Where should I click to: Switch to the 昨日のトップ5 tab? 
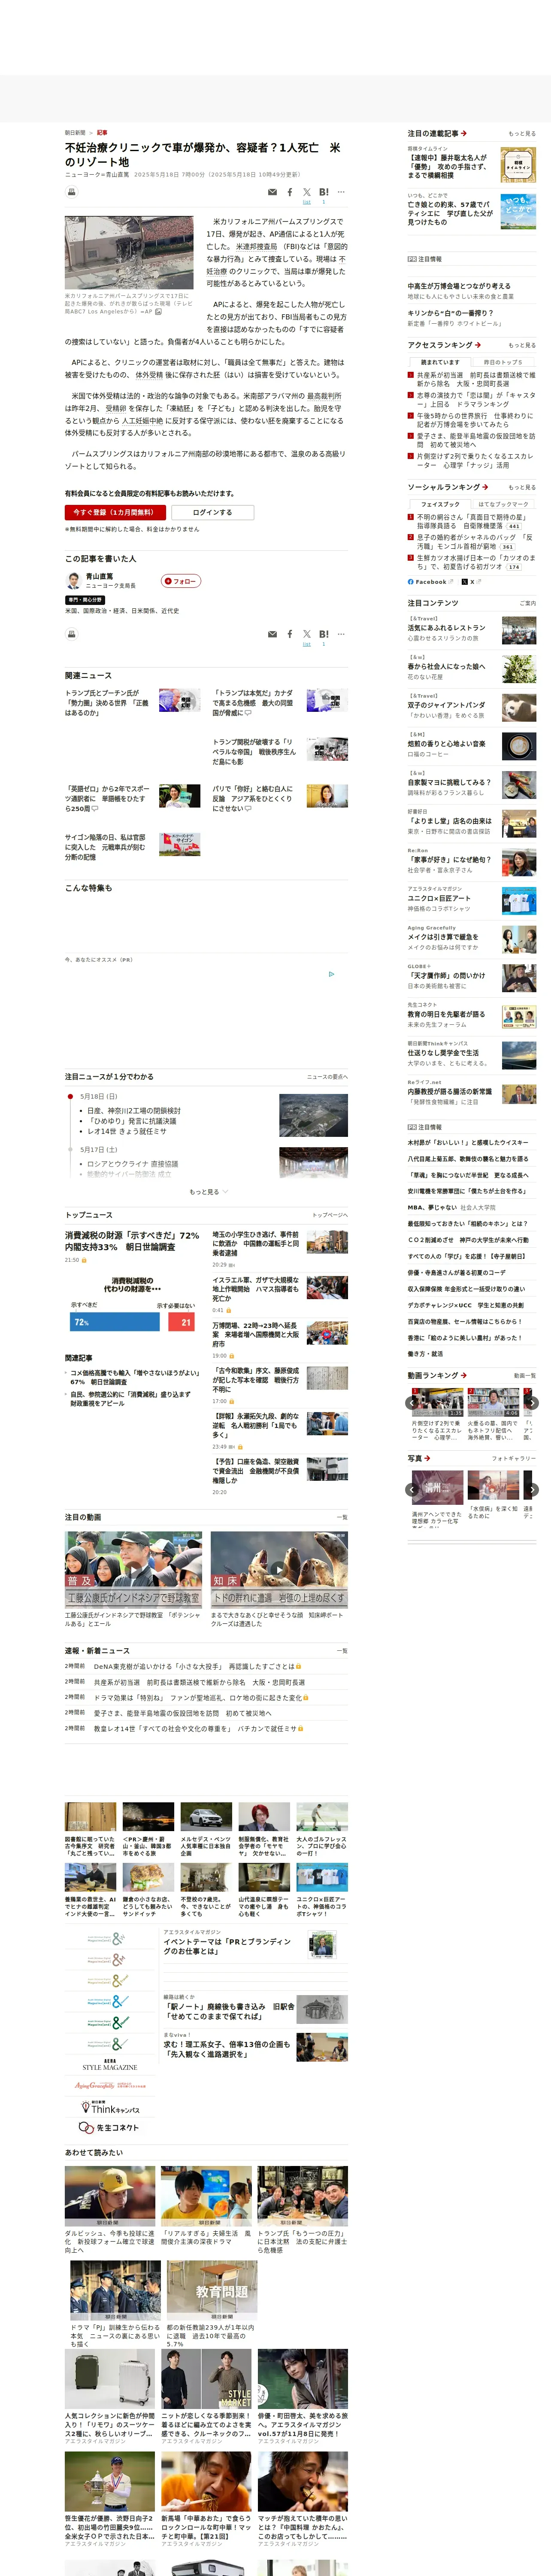pyautogui.click(x=503, y=362)
